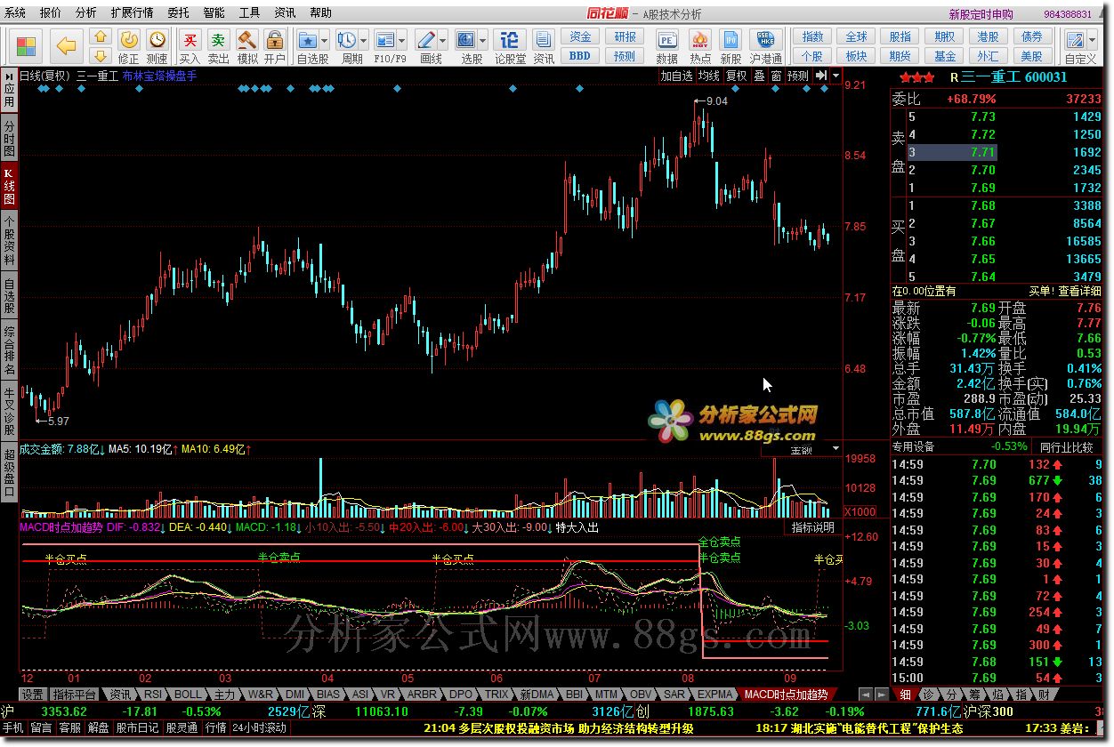Select the RSI indicator tab
1114x747 pixels.
[153, 694]
